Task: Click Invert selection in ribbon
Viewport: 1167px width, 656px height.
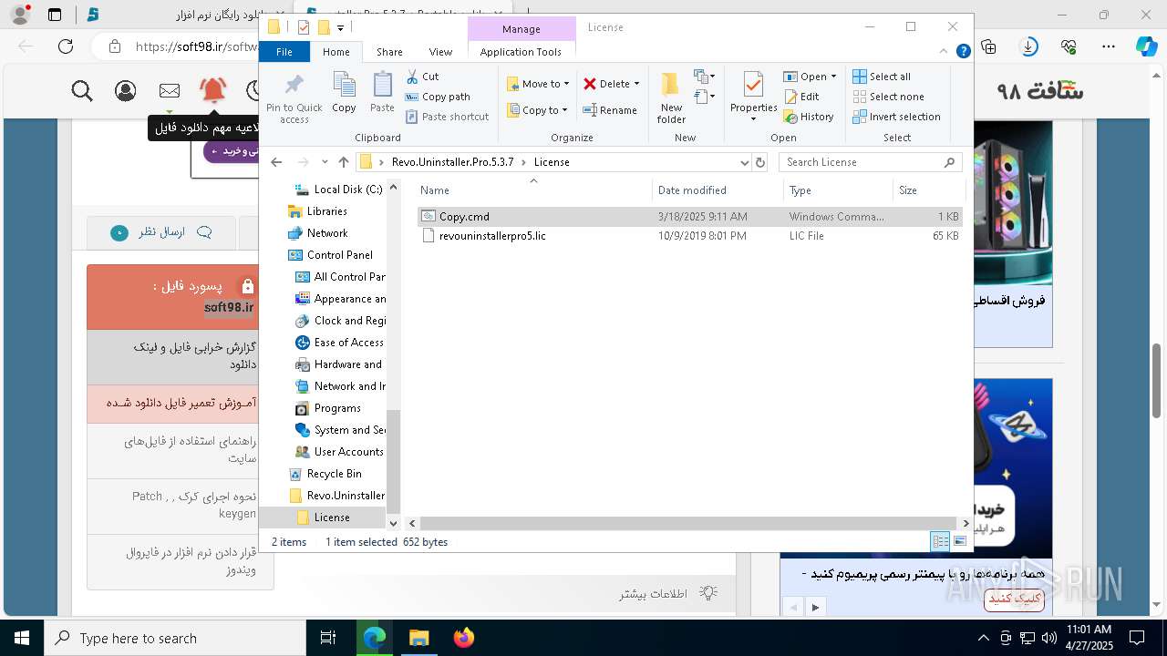Action: pyautogui.click(x=896, y=117)
